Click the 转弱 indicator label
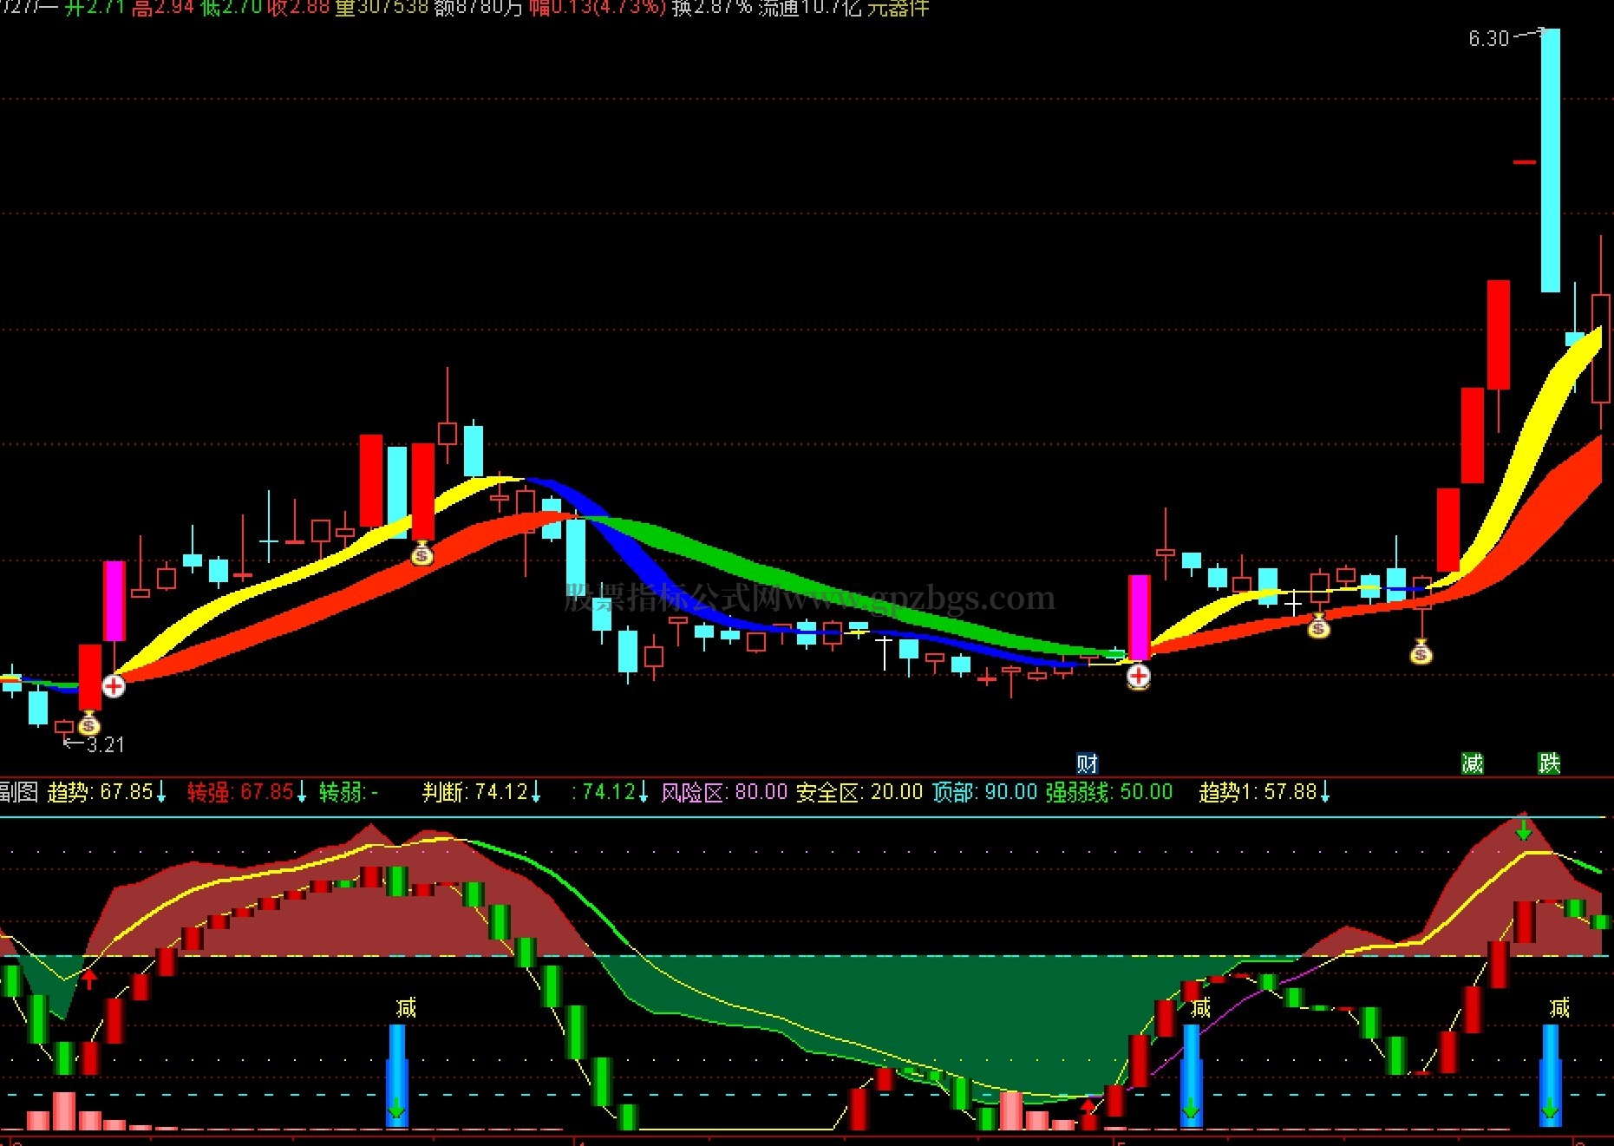The height and width of the screenshot is (1146, 1614). (349, 792)
